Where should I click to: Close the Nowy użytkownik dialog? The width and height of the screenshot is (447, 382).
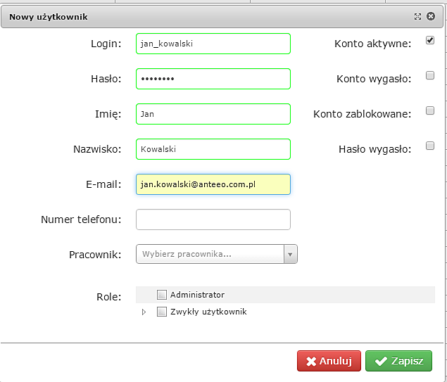pos(432,16)
